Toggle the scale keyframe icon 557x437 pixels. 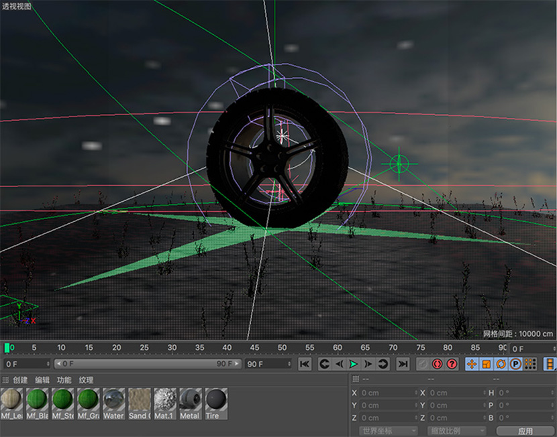coord(486,364)
